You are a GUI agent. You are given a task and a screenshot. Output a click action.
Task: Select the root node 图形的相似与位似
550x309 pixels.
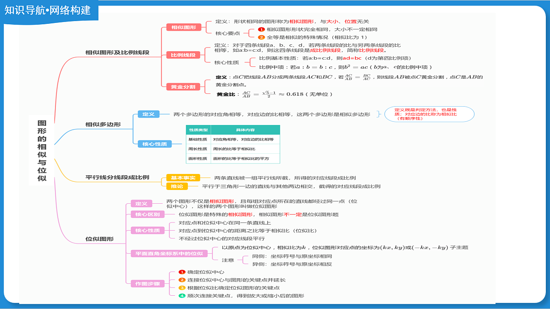(x=42, y=151)
